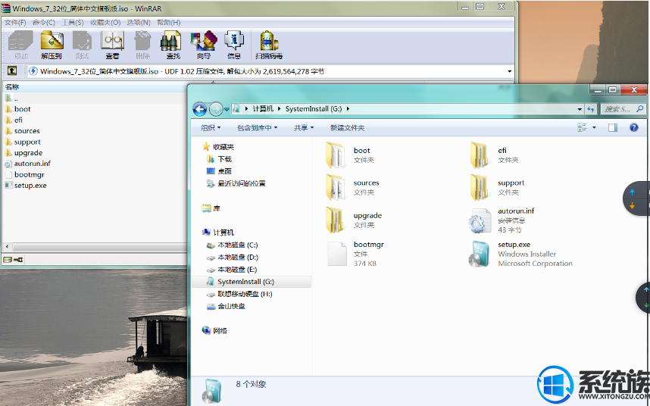Click 计算机 in the Explorer breadcrumb
Image resolution: width=650 pixels, height=406 pixels.
point(263,108)
